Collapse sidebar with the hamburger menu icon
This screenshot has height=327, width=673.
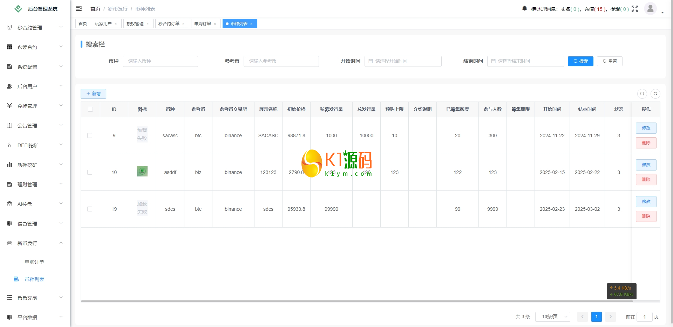79,8
